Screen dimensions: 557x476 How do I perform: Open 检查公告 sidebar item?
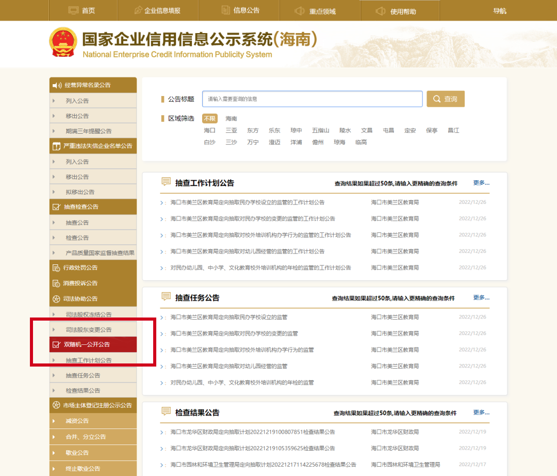coord(93,238)
